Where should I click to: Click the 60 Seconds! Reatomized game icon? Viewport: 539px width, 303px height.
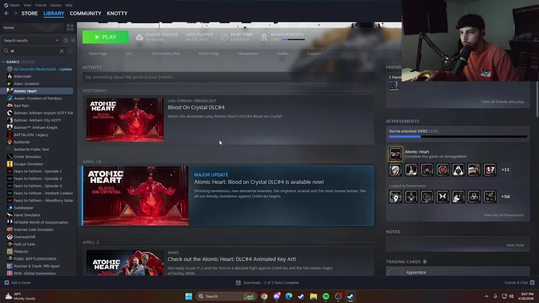[10, 69]
